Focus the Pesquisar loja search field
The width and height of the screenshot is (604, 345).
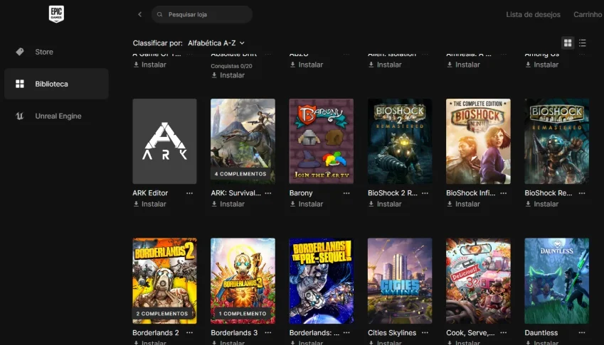coord(202,14)
